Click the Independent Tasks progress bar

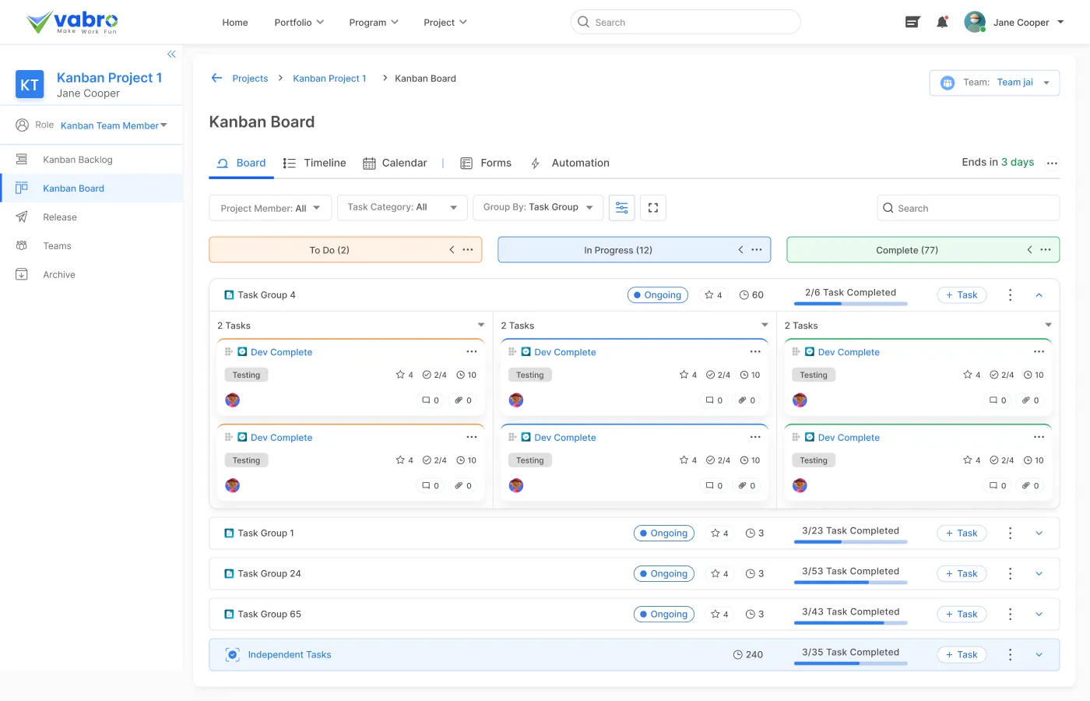coord(850,664)
